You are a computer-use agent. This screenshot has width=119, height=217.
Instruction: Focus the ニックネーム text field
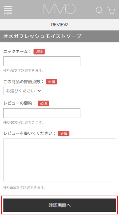pos(42,61)
